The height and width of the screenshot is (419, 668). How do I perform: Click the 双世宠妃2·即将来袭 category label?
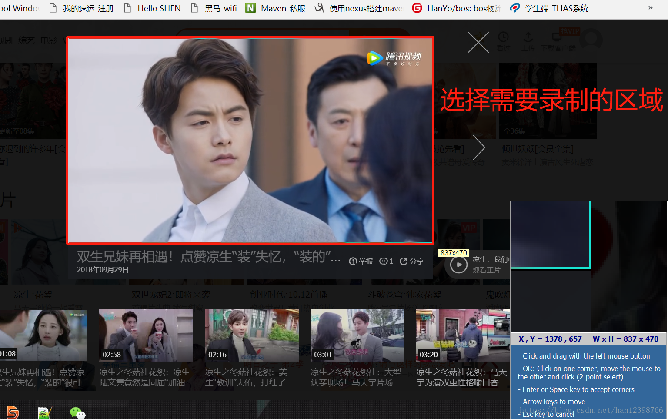pyautogui.click(x=171, y=295)
